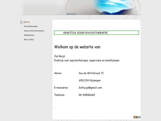Open the Mijn profiel page

[x=29, y=40]
